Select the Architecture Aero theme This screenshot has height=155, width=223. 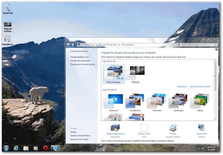(135, 102)
